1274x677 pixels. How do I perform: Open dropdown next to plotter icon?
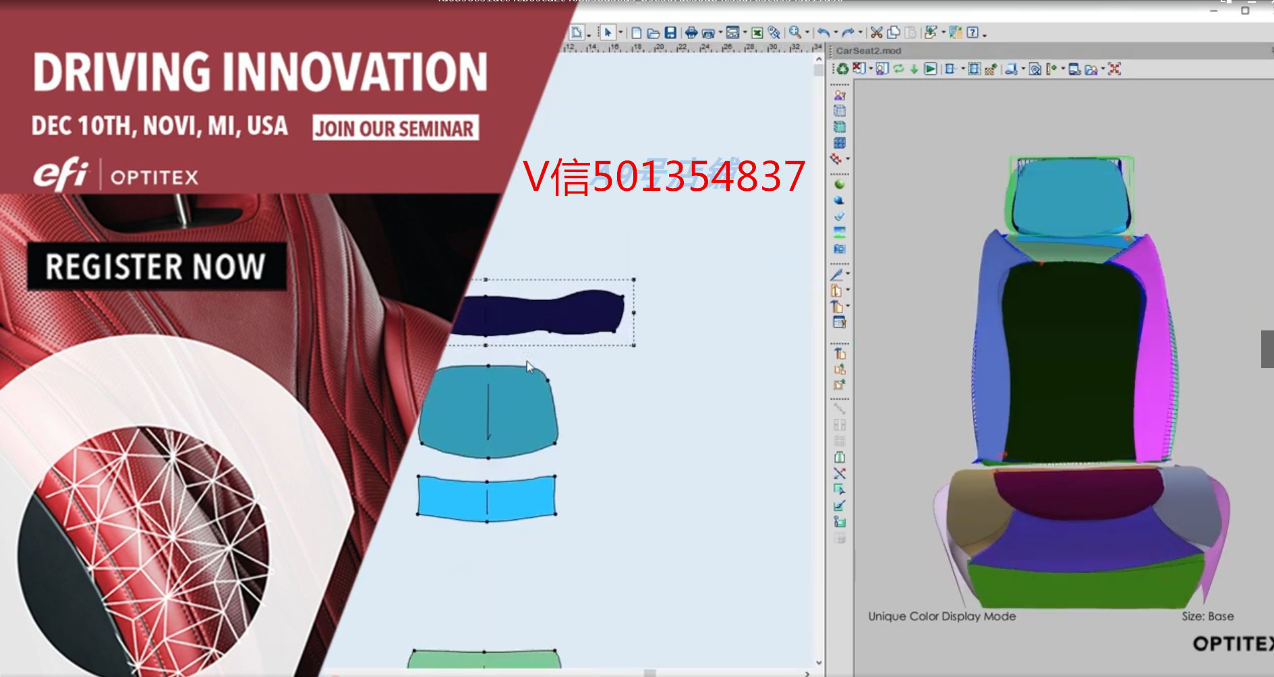[720, 33]
